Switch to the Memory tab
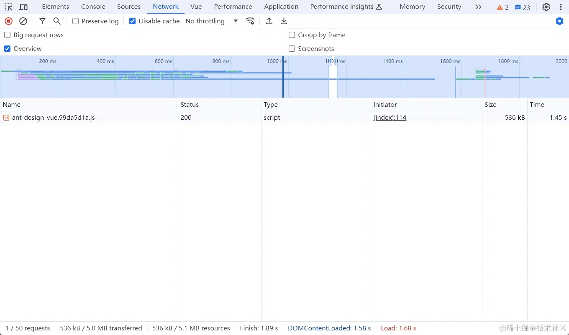The width and height of the screenshot is (569, 335). [x=412, y=7]
